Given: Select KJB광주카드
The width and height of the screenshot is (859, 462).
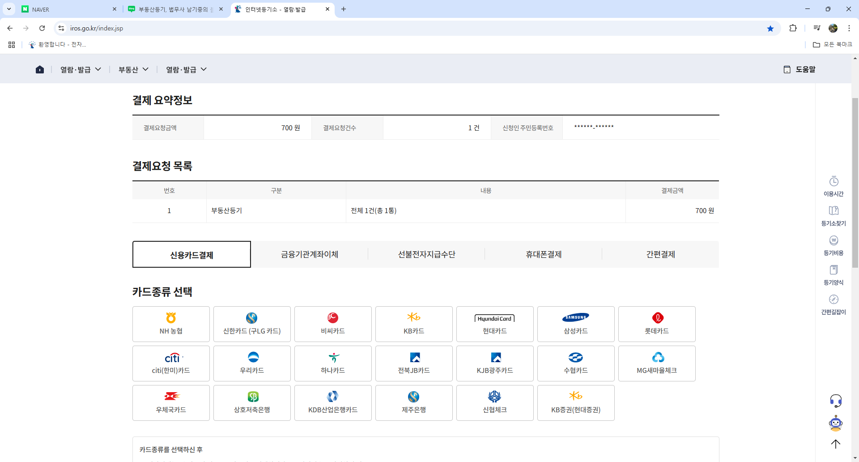Looking at the screenshot, I should tap(495, 364).
